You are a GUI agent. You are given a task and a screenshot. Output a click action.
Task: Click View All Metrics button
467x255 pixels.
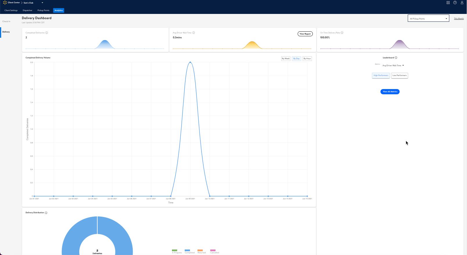point(390,92)
